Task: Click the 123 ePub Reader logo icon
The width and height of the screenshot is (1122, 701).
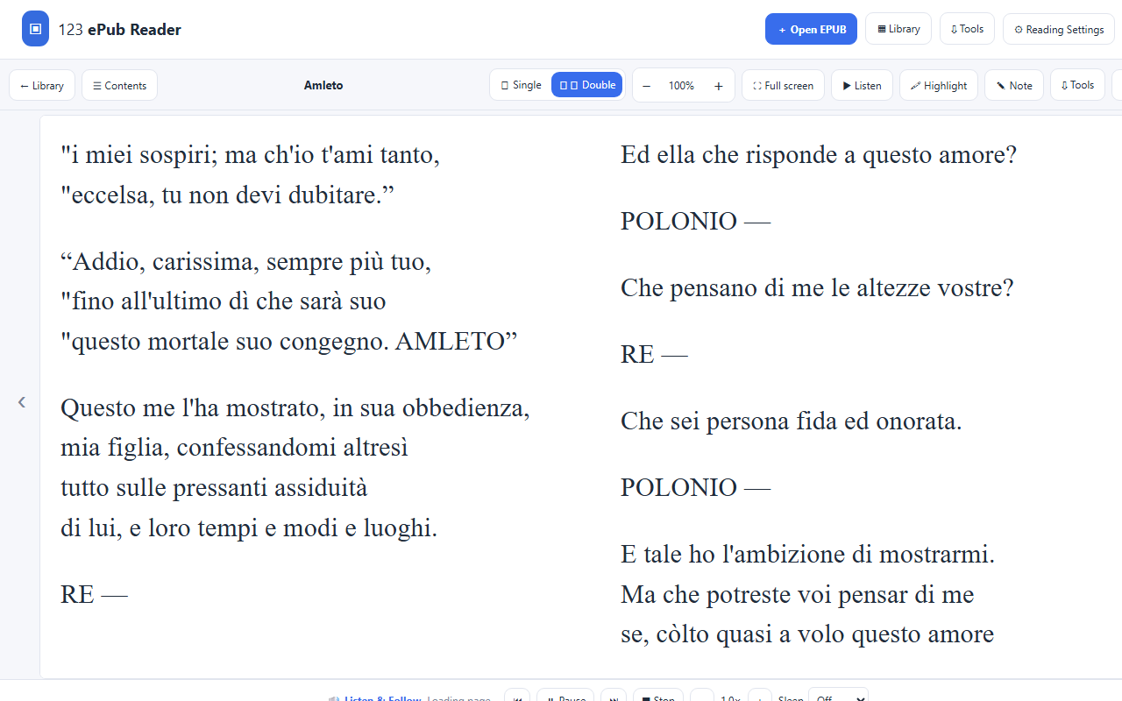Action: 36,29
